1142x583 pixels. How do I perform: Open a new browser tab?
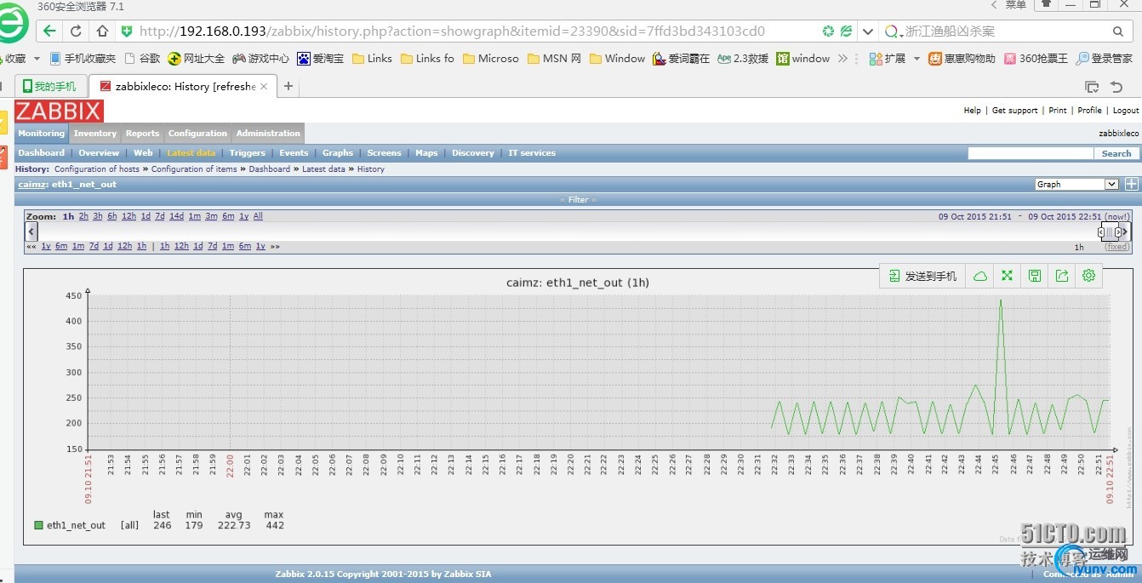click(x=288, y=86)
